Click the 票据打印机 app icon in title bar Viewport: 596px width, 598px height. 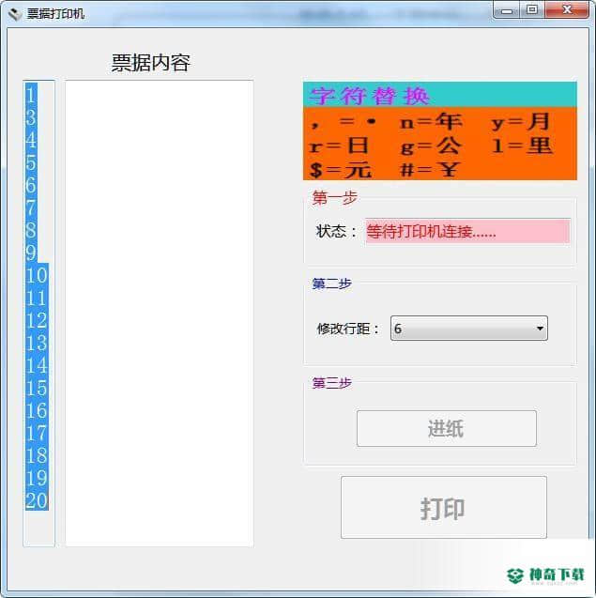[x=15, y=14]
